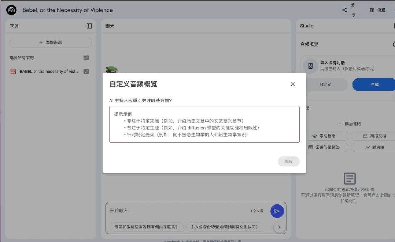Click the 自定义音频概览 dialog title

point(133,84)
